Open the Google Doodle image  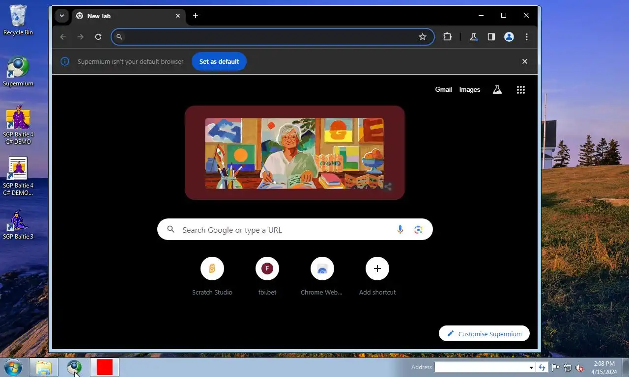(294, 153)
